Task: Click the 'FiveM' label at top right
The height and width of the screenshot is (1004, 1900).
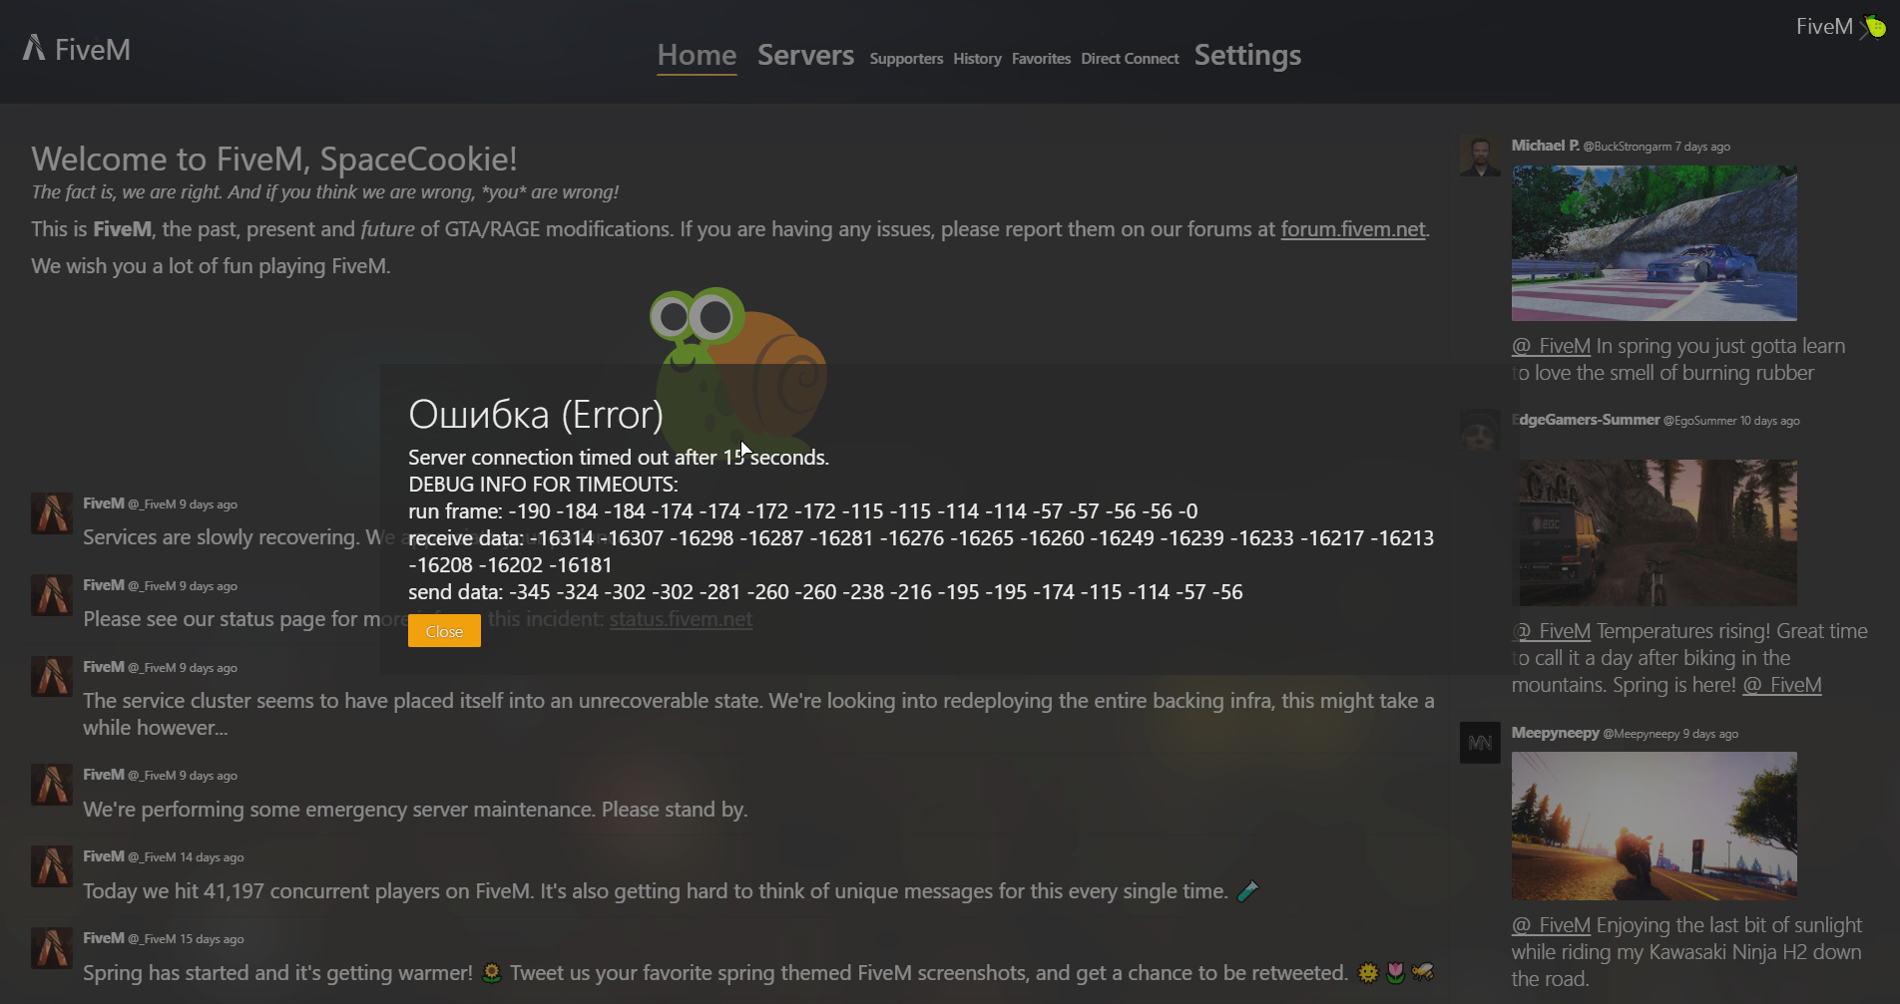Action: pos(1824,27)
